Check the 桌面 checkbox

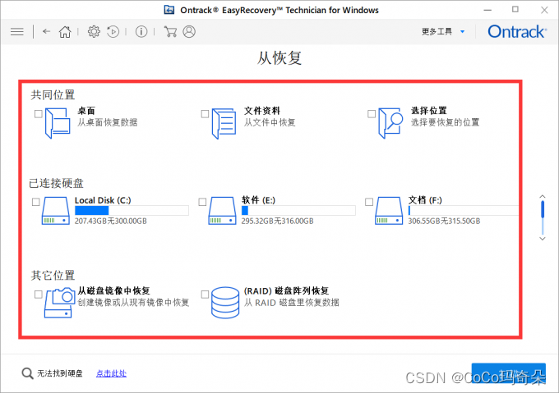[39, 114]
